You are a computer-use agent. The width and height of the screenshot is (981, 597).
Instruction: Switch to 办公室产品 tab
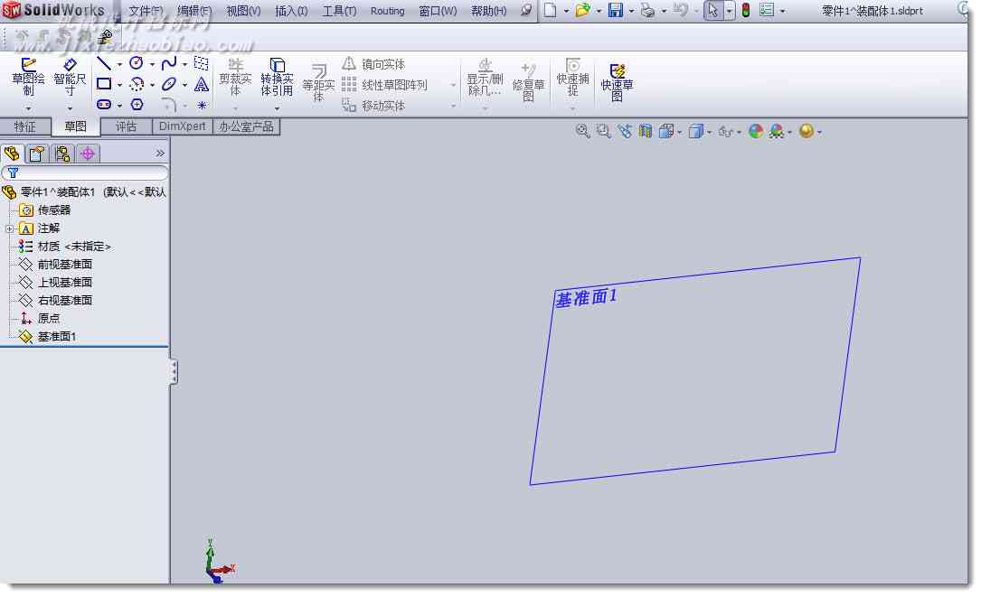(x=246, y=126)
